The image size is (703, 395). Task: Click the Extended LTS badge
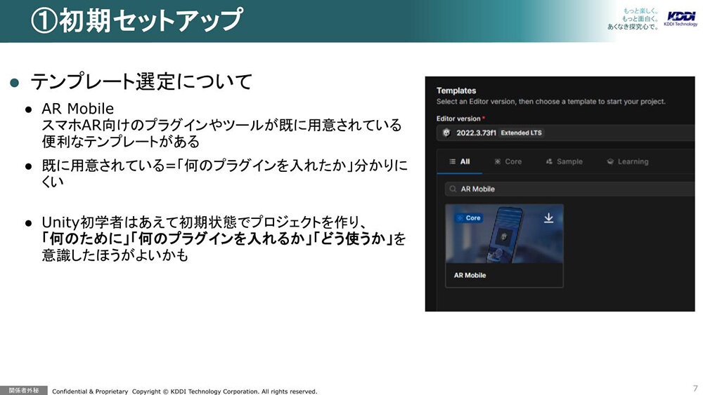point(521,133)
